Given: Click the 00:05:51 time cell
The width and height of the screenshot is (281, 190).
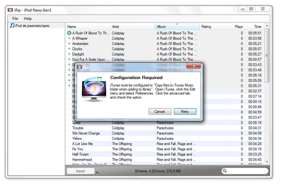Looking at the screenshot, I should pyautogui.click(x=255, y=33).
